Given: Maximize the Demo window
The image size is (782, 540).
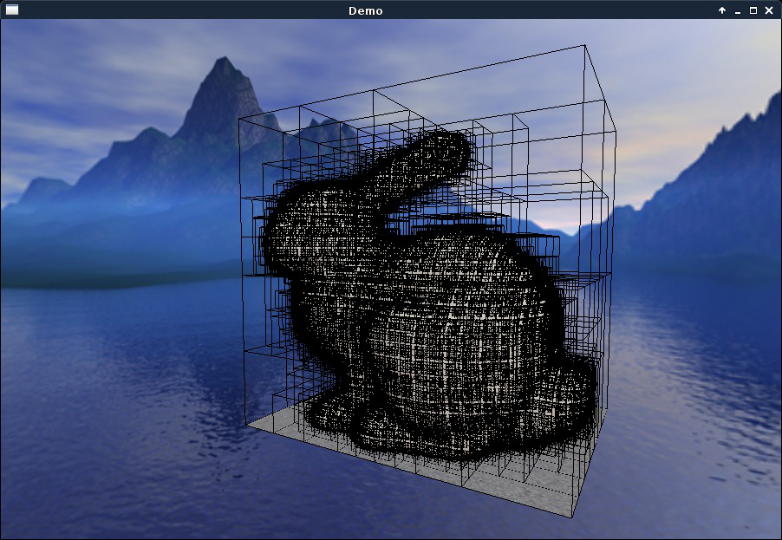Looking at the screenshot, I should [753, 10].
